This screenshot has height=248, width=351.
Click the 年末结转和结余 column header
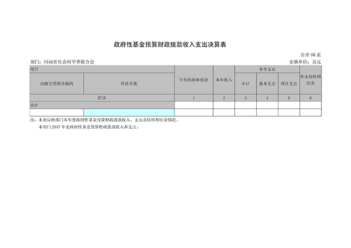tap(310, 80)
